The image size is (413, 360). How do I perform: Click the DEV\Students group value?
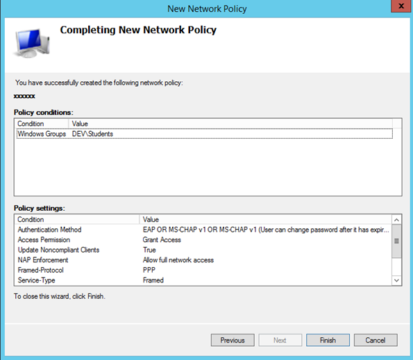(x=92, y=134)
